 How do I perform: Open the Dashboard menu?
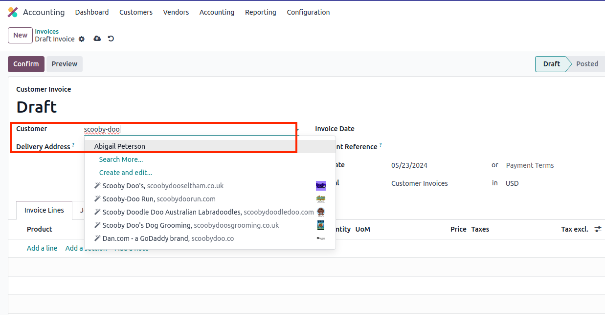pos(92,12)
